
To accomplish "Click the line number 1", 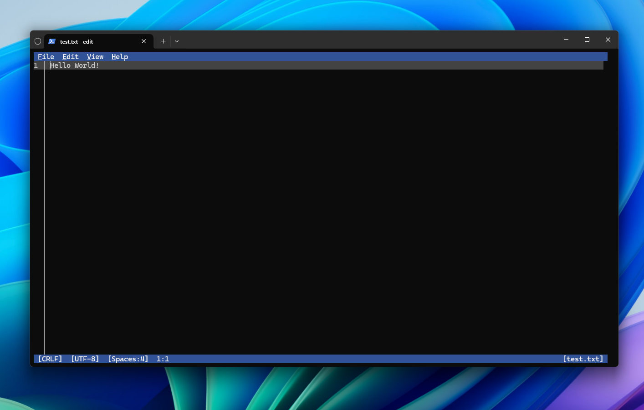I will pos(35,65).
